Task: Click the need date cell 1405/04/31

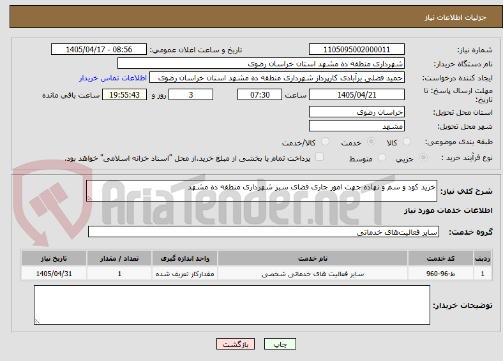Action: click(54, 274)
